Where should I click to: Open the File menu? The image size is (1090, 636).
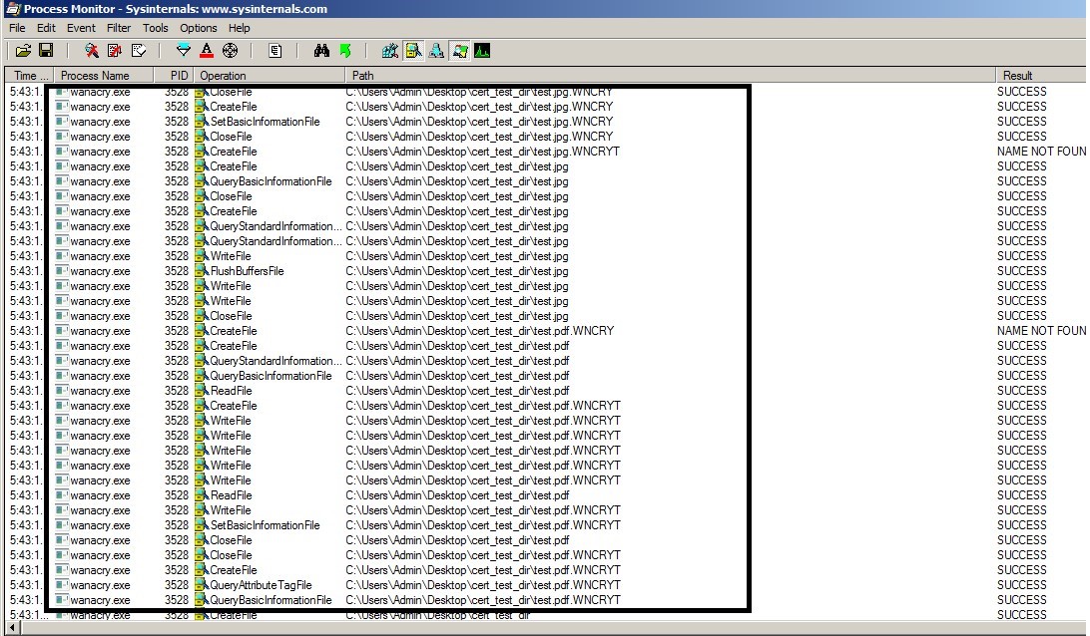point(17,28)
